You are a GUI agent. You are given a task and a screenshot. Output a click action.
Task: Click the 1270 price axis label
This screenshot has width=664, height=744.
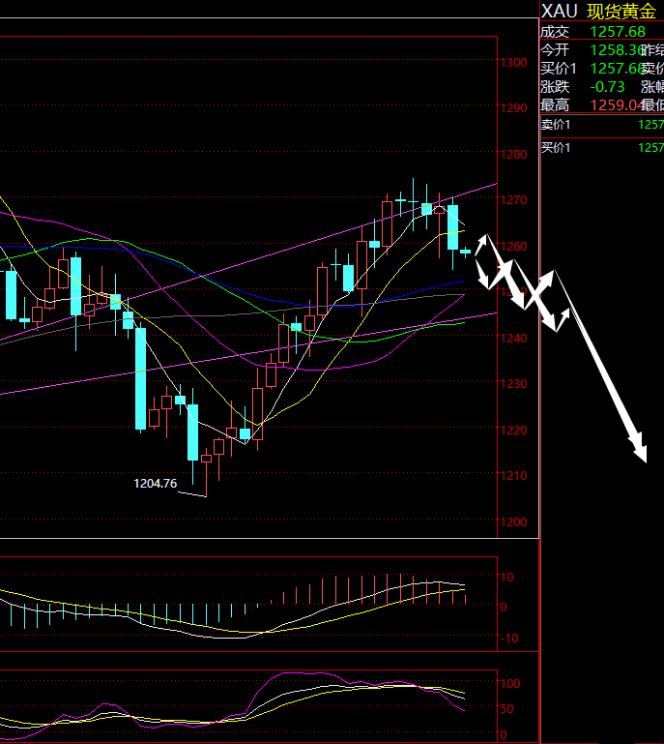coord(514,200)
